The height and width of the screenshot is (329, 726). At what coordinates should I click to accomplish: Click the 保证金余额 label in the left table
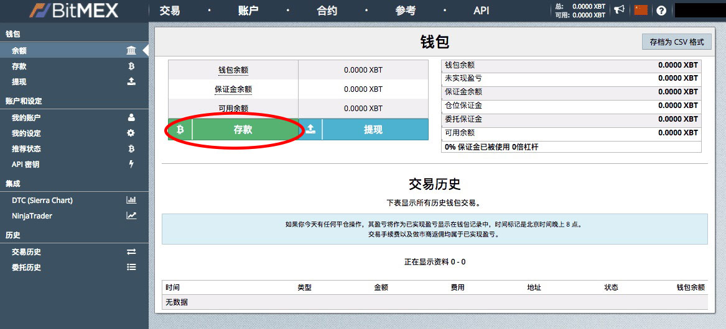[x=234, y=89]
